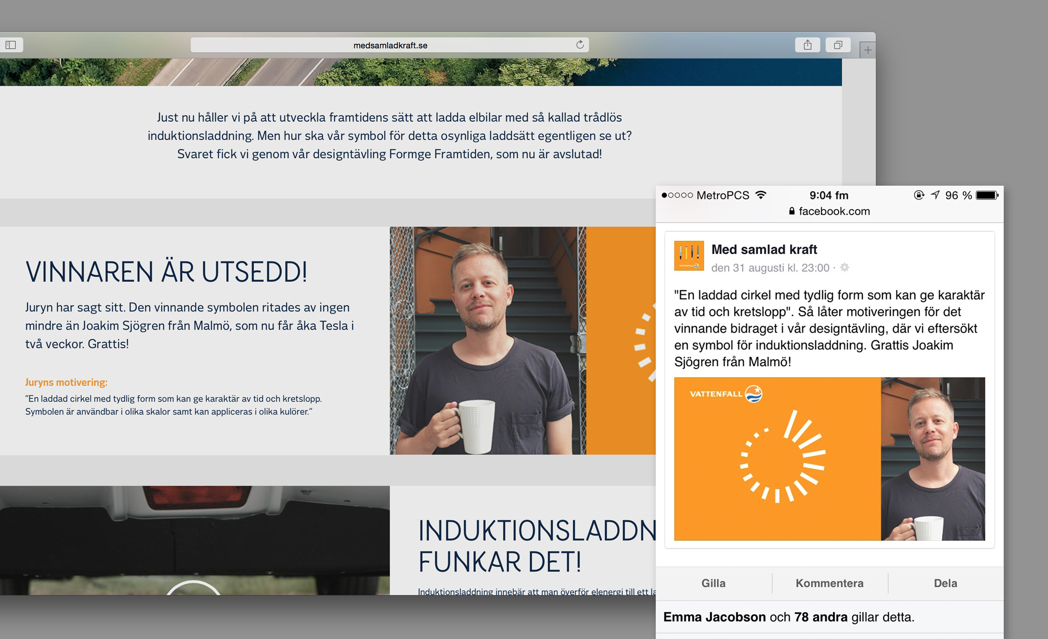1048x639 pixels.
Task: Tap the rotation lock icon in status bar
Action: coord(919,195)
